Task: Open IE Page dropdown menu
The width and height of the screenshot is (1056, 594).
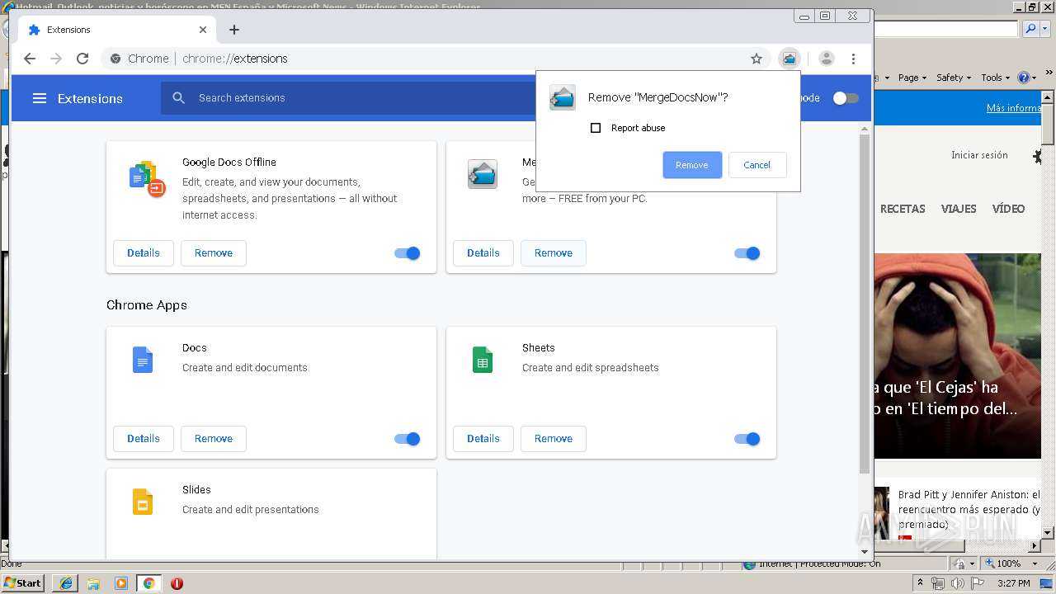Action: pos(912,78)
